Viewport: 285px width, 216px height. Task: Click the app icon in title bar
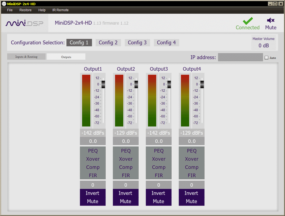(x=4, y=4)
